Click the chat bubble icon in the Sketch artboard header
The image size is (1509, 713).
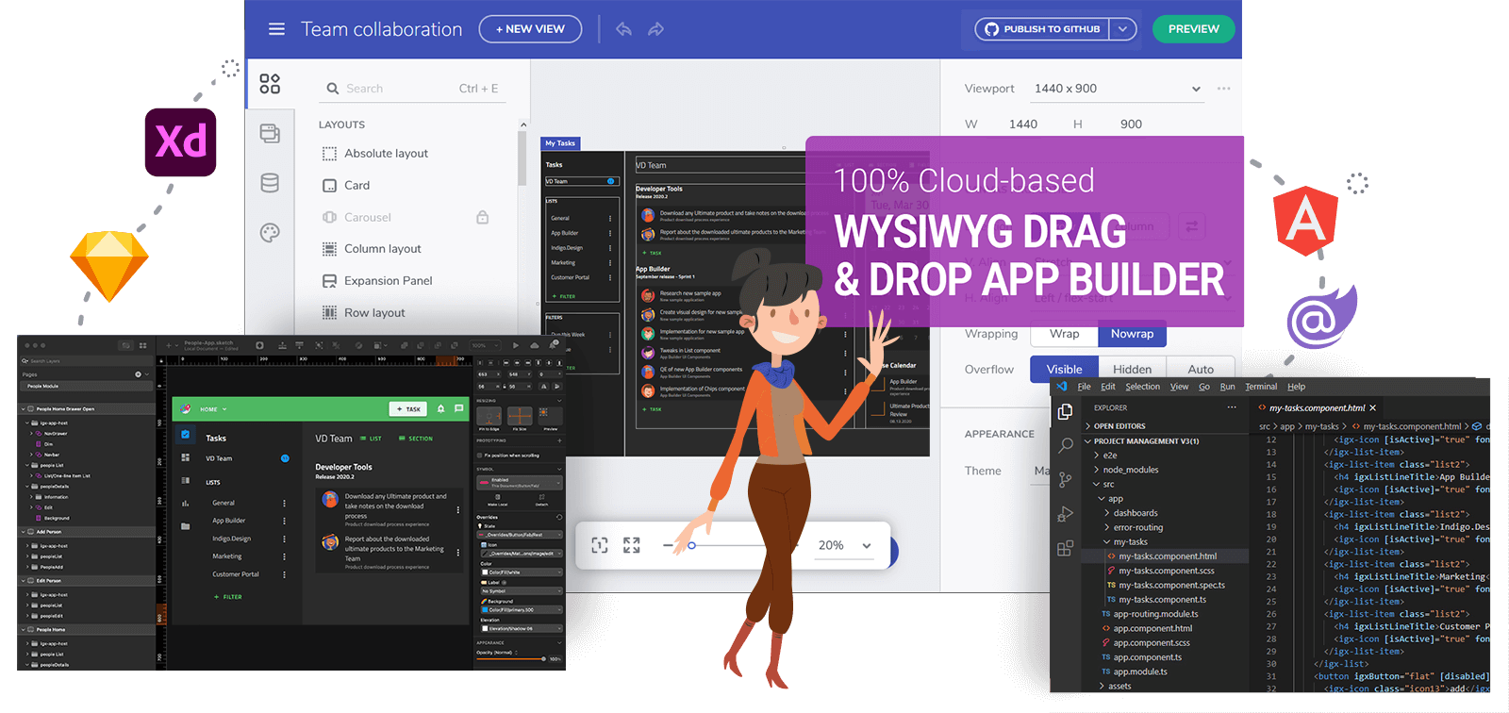click(459, 408)
